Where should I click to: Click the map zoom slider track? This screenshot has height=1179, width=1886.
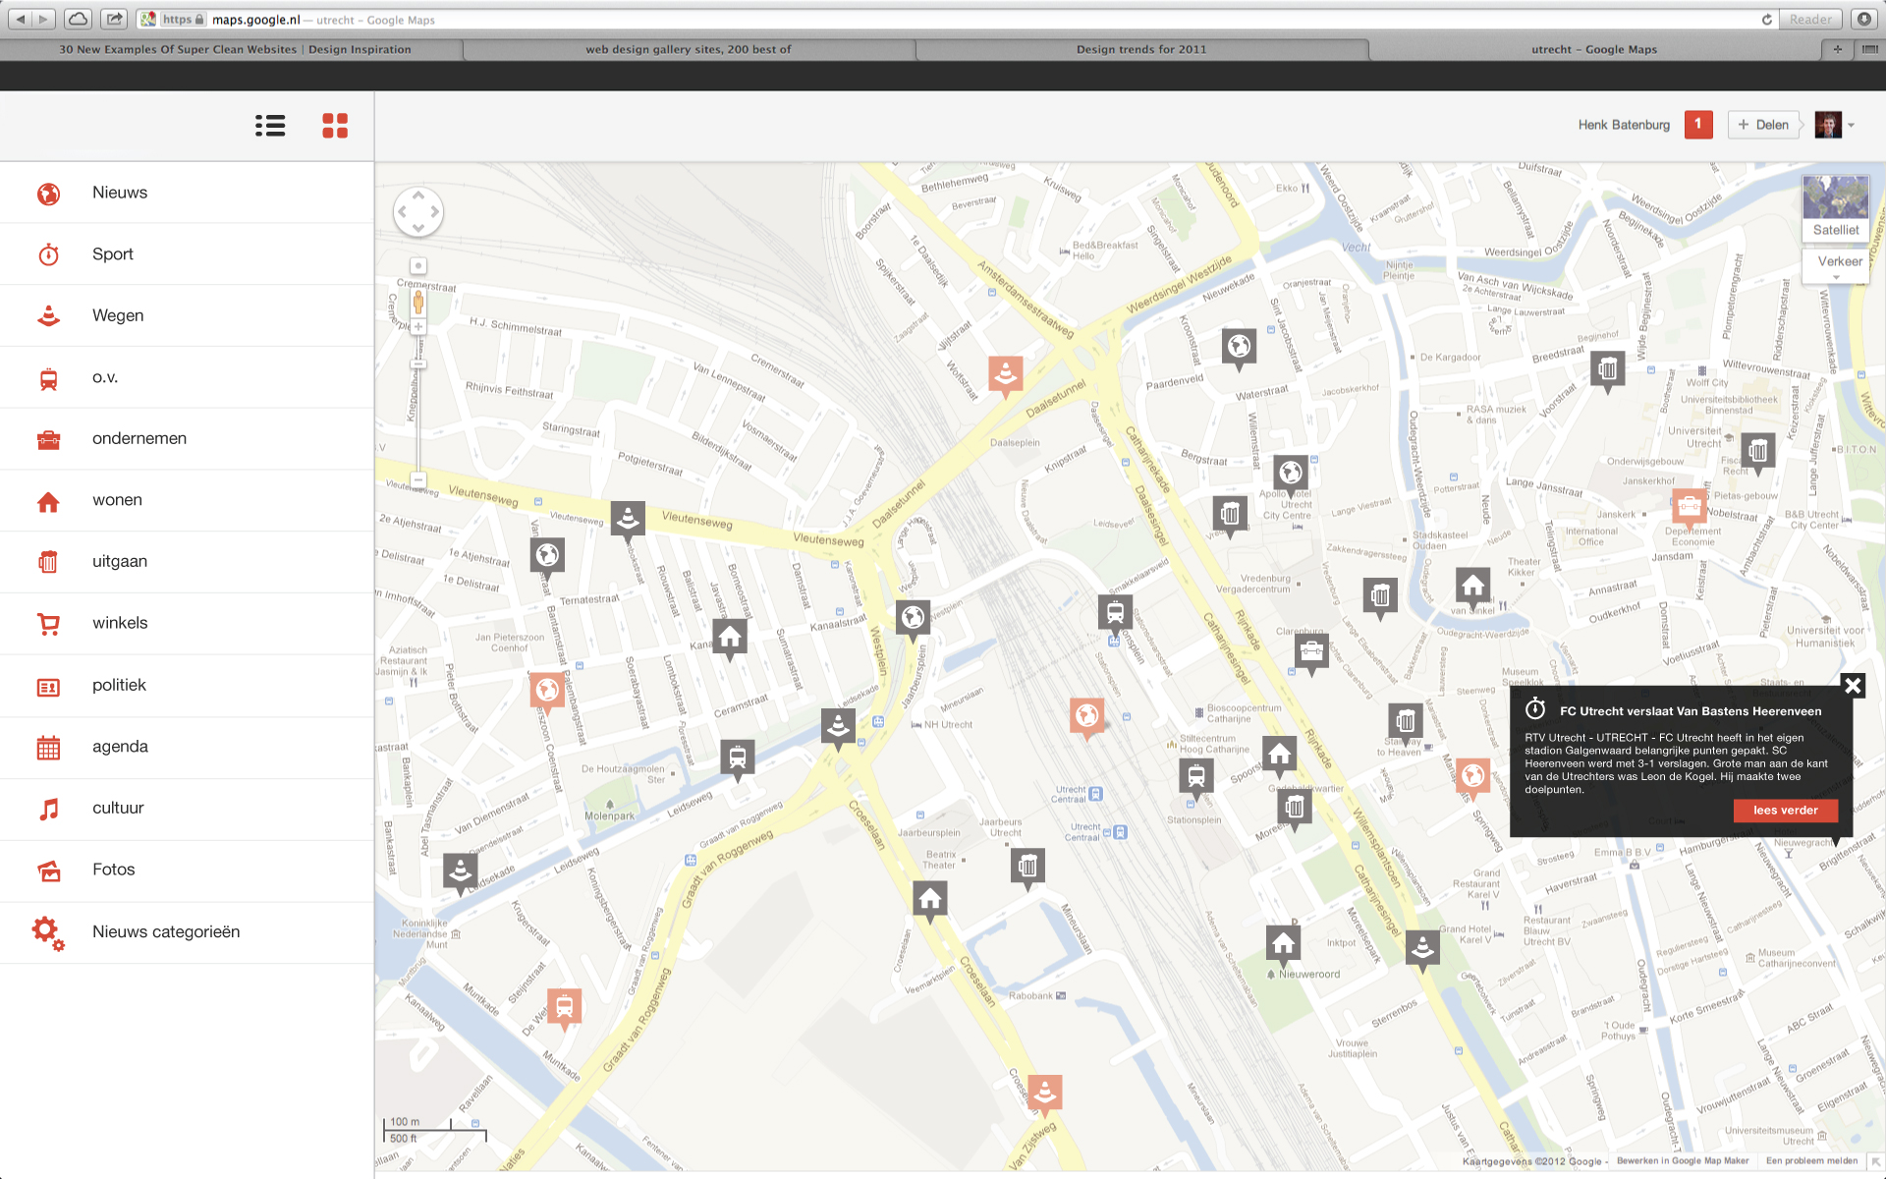(418, 403)
